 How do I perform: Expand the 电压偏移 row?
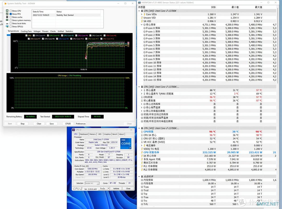pos(142,146)
